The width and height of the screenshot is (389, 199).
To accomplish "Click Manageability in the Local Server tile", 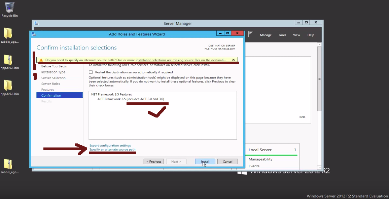I will pos(260,159).
